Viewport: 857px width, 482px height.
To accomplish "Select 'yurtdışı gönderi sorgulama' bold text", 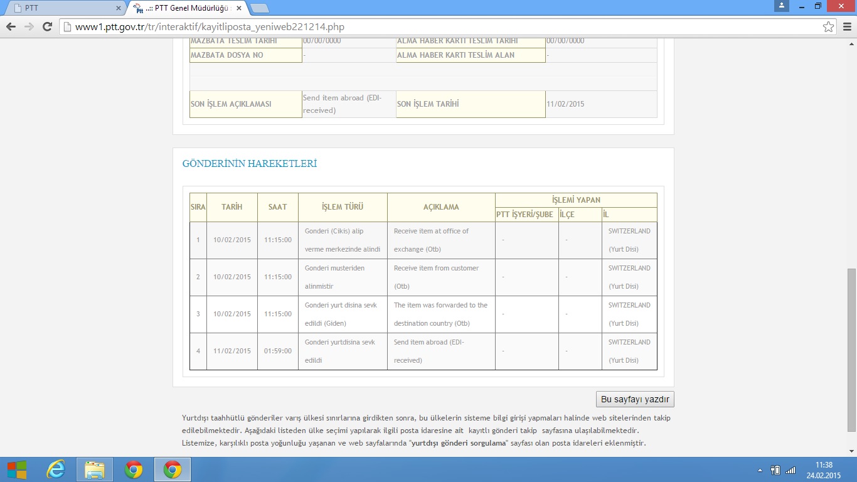I will (x=458, y=443).
